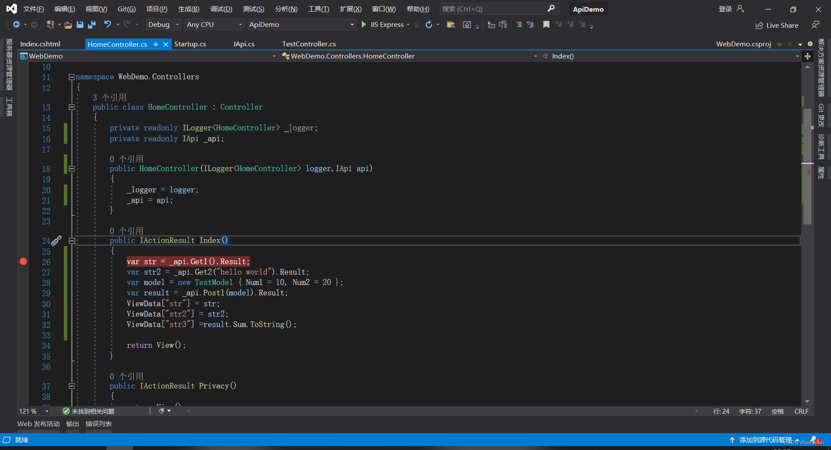Click the tab bar settings gear icon
The image size is (831, 450).
click(x=810, y=44)
